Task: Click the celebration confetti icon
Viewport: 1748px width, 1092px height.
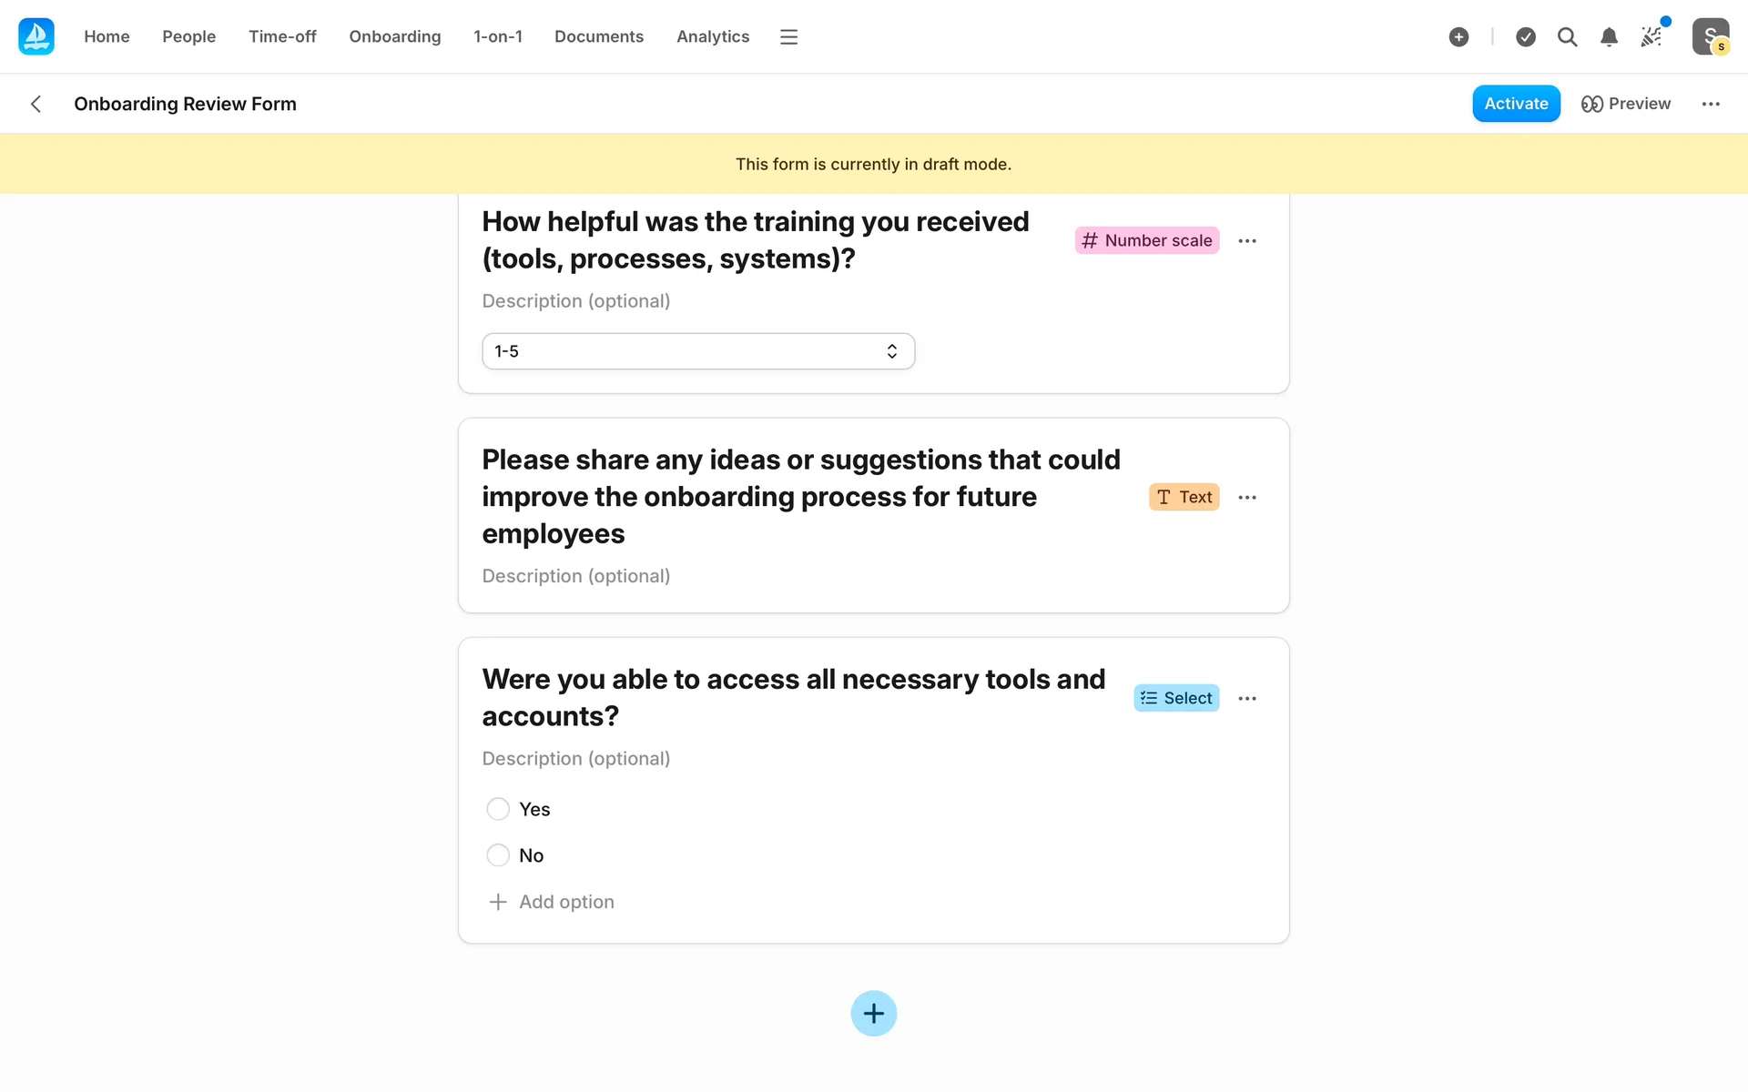Action: point(1651,36)
